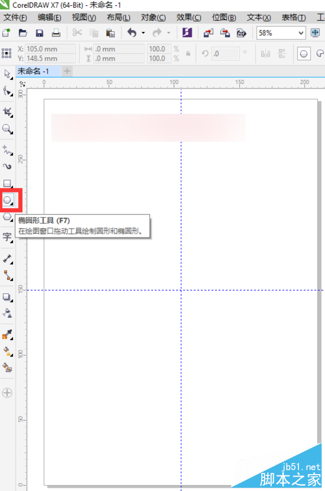Mirror horizontally button
The height and width of the screenshot is (491, 325).
coord(265,53)
